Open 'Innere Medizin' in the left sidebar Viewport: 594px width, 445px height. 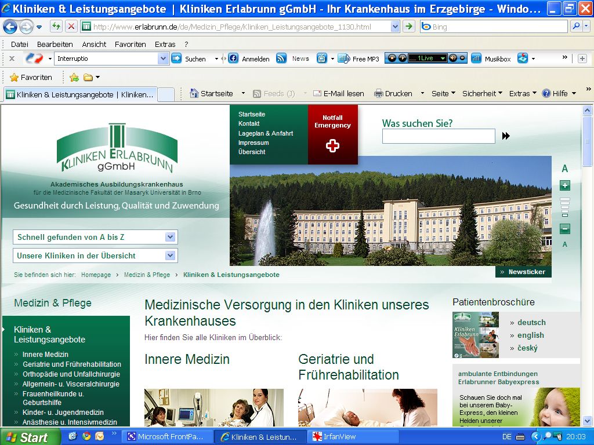coord(45,355)
